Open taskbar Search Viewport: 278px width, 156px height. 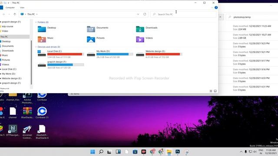point(101,152)
